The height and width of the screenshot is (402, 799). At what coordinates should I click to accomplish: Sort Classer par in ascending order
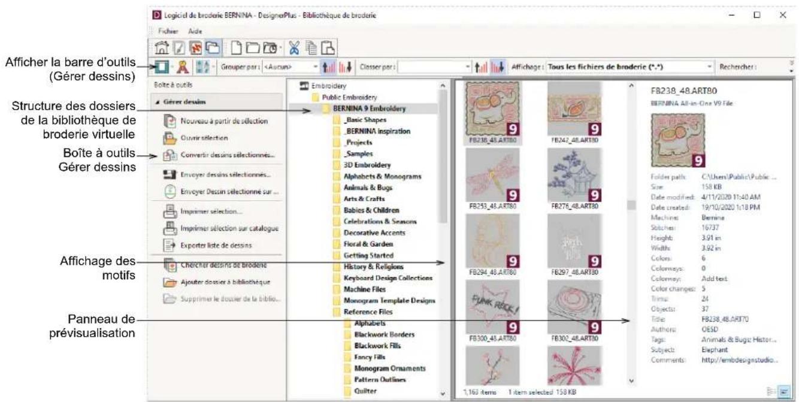tap(482, 67)
